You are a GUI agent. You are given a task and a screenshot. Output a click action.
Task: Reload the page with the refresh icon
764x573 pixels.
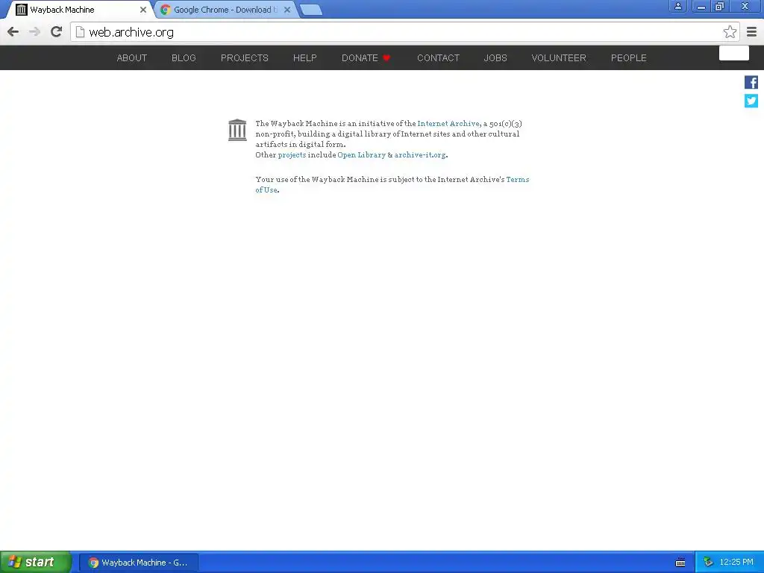(57, 31)
